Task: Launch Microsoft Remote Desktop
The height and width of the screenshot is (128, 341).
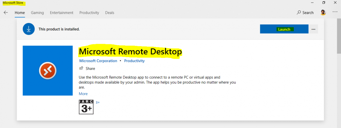Action: [284, 29]
